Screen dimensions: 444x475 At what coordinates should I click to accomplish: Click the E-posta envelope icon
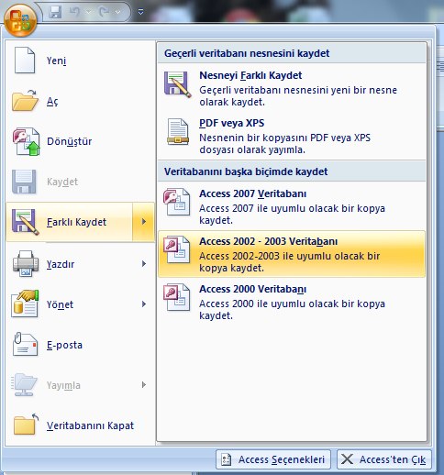point(25,344)
